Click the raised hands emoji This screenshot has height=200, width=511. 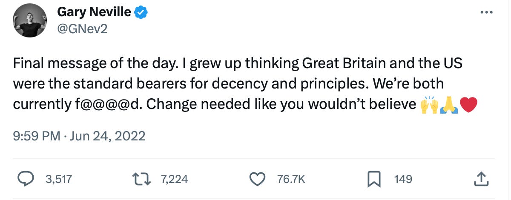[x=428, y=103]
